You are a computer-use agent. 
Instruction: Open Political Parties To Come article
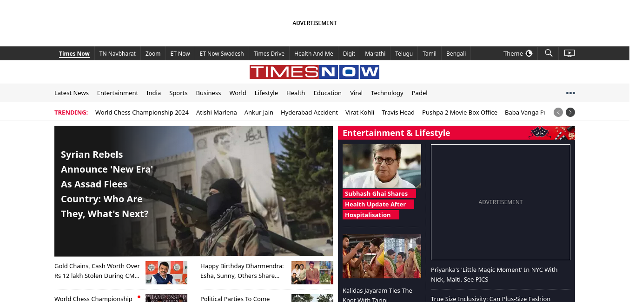point(235,298)
